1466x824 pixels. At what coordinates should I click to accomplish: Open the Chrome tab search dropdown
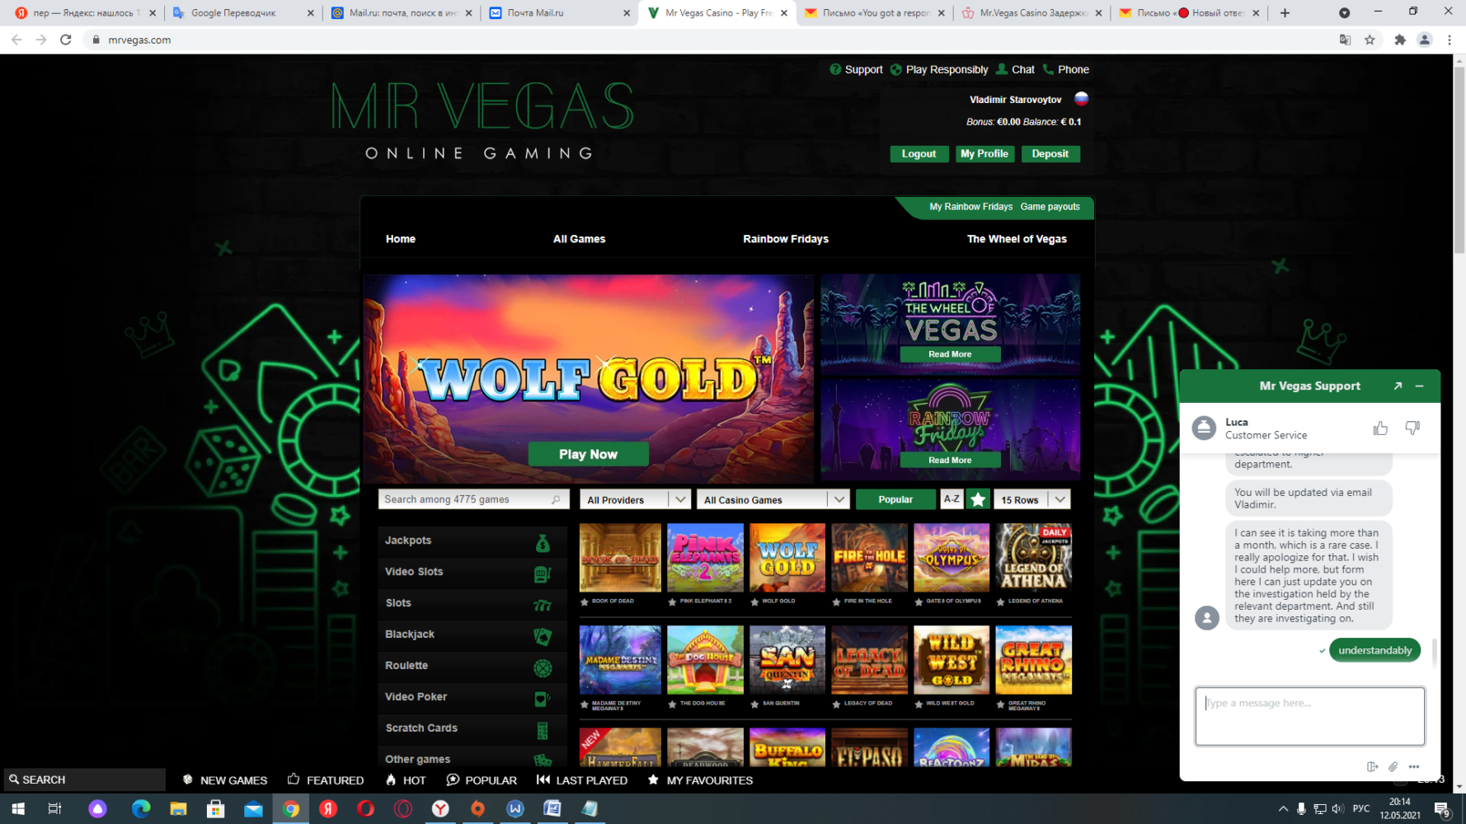click(x=1344, y=13)
